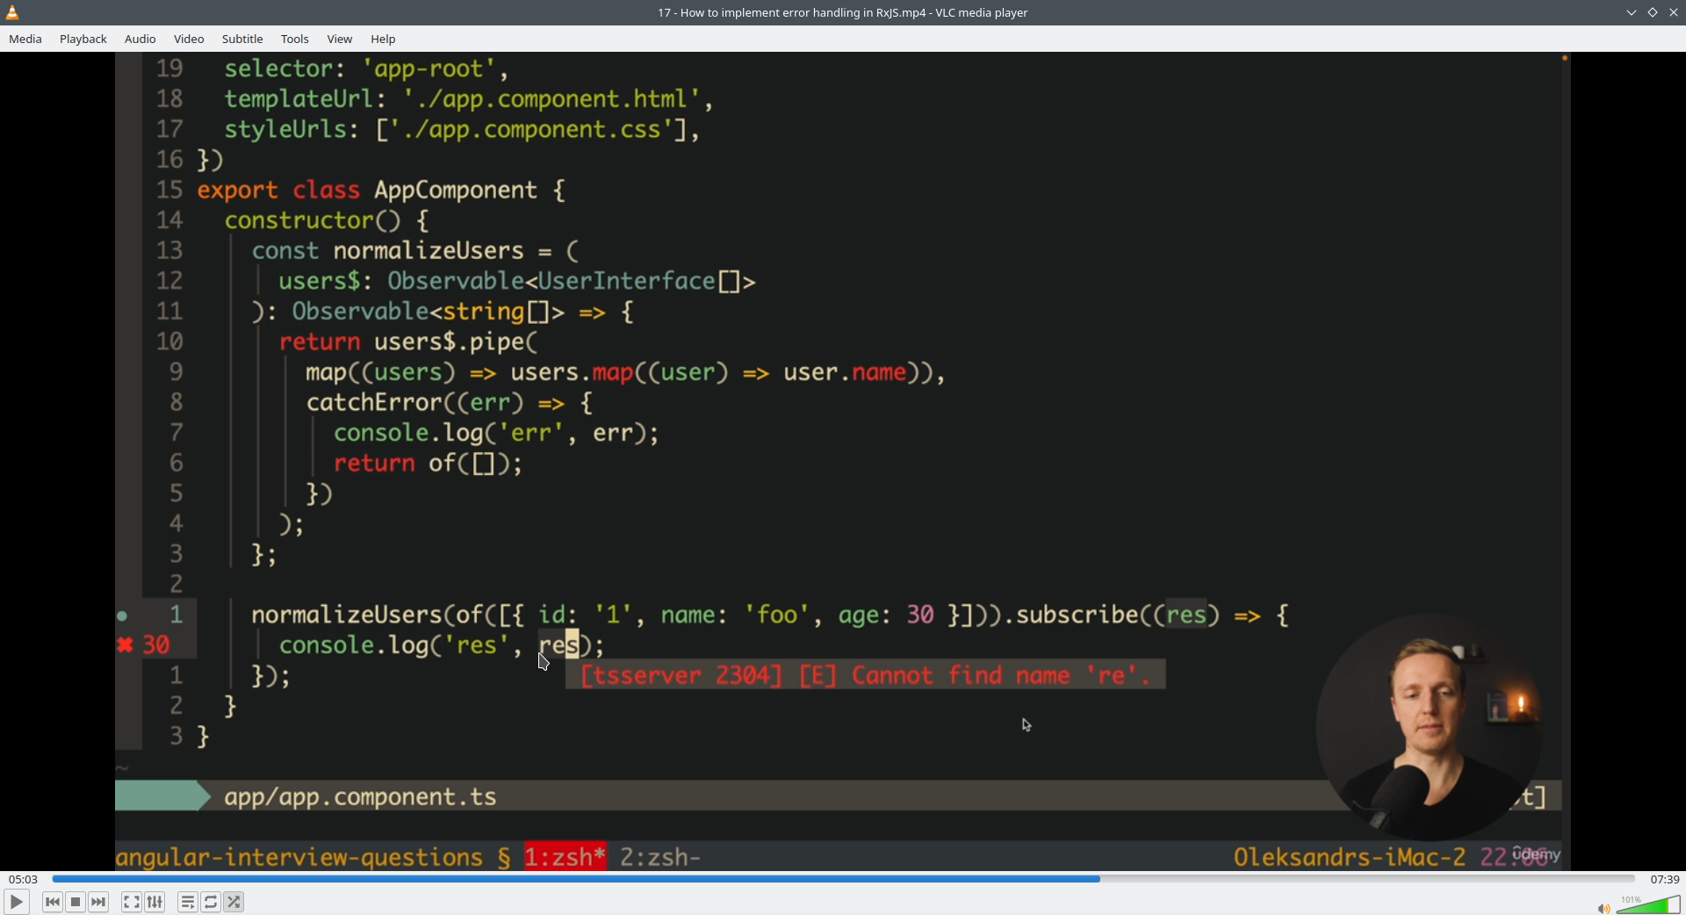The image size is (1686, 915).
Task: Click 'Oleksandrs-iMac-2' hostname in status line
Action: point(1350,857)
